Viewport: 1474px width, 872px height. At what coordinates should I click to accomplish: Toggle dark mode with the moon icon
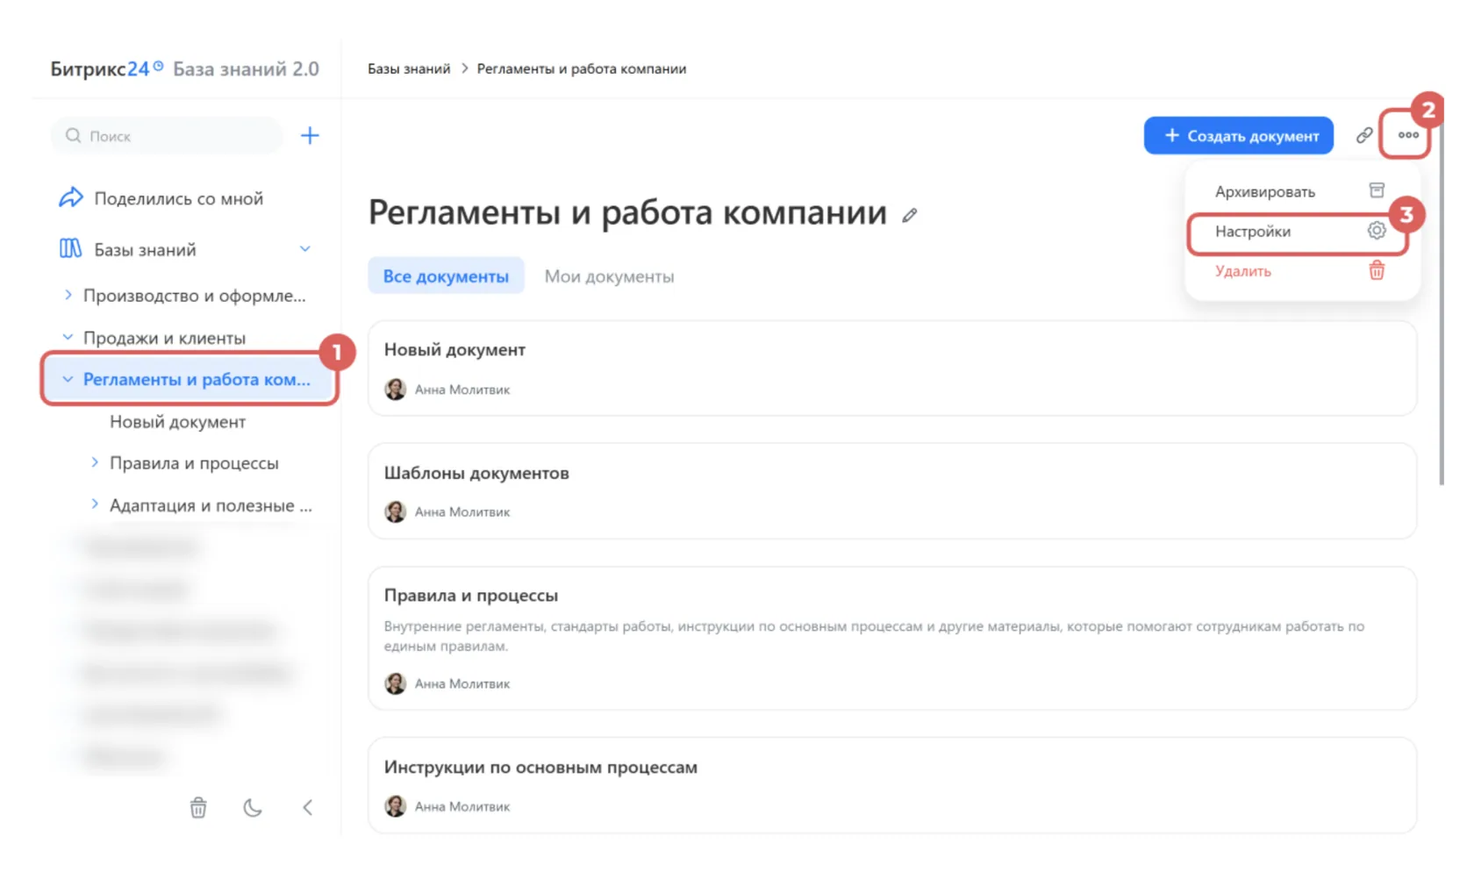point(253,807)
